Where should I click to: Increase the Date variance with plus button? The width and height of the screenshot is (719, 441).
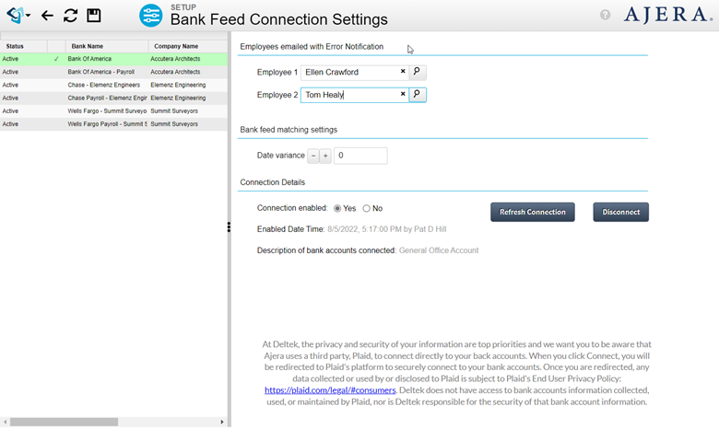pos(325,157)
